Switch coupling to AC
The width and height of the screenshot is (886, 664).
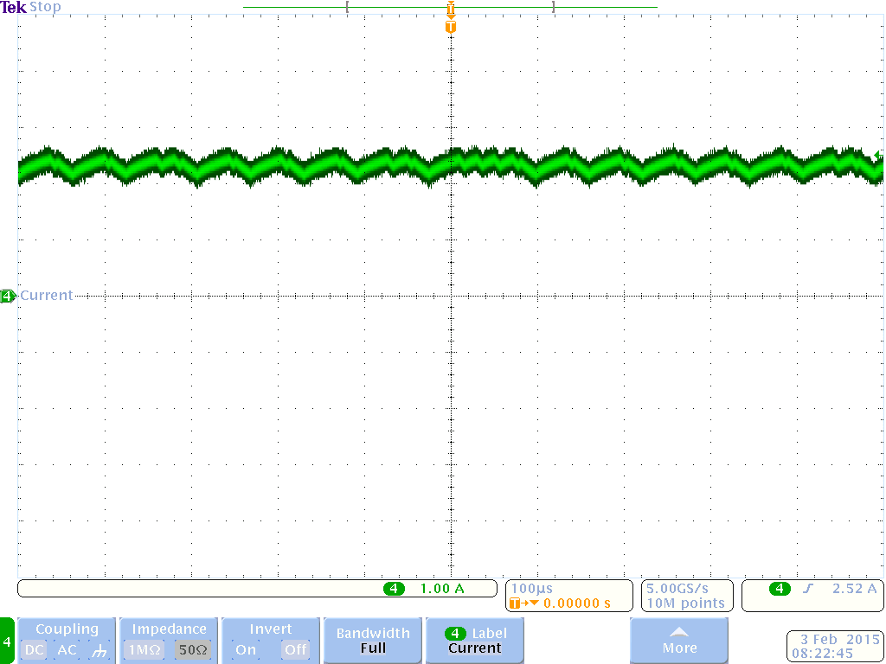pos(66,648)
